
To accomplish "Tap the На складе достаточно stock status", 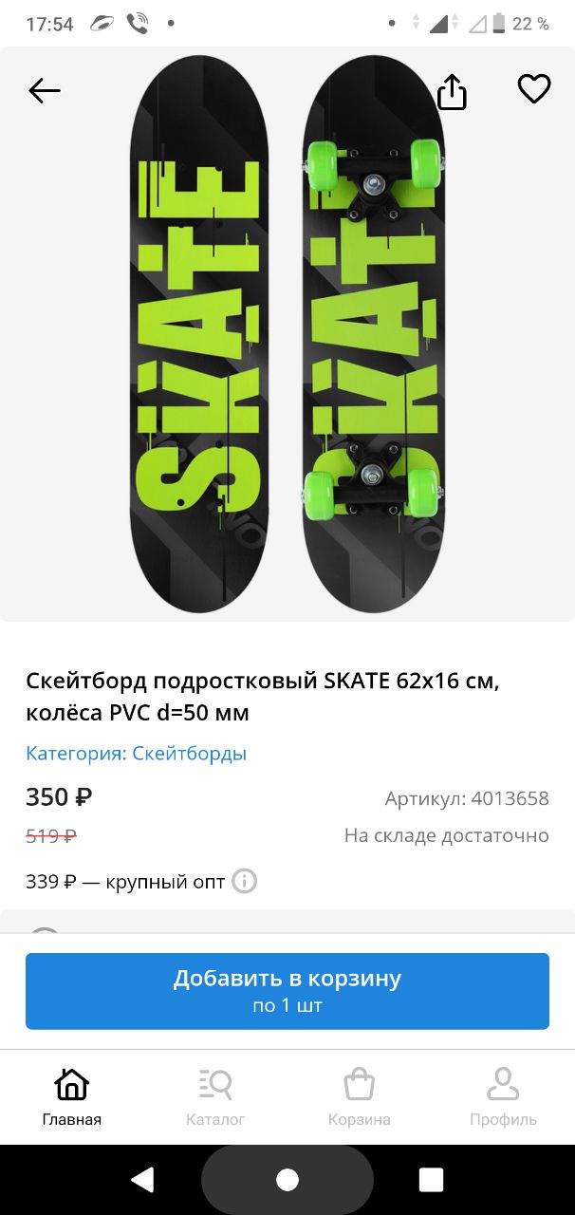I will point(447,835).
